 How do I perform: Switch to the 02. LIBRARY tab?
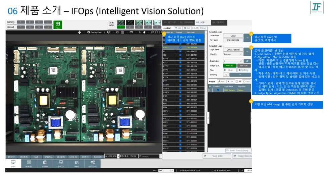[x=186, y=22]
